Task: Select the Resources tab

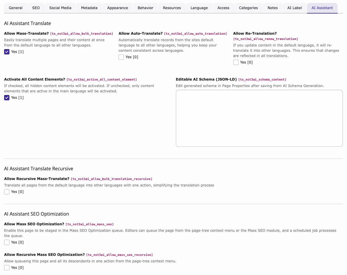Action: pyautogui.click(x=172, y=8)
